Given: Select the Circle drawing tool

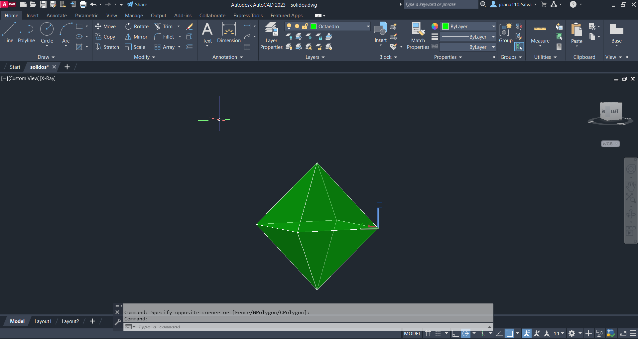Looking at the screenshot, I should [x=47, y=33].
